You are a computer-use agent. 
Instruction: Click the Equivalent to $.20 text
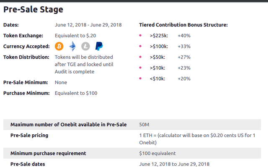click(x=75, y=36)
